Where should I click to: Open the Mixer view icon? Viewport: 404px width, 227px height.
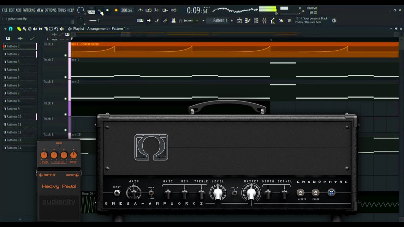click(264, 20)
